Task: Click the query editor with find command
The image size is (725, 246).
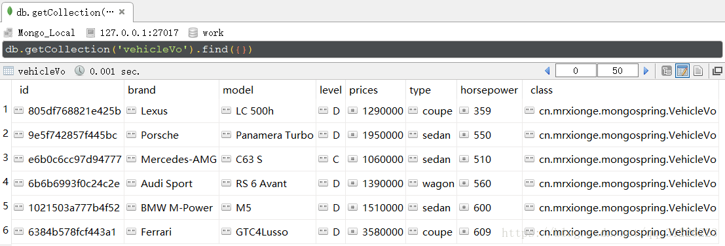Action: pos(362,49)
